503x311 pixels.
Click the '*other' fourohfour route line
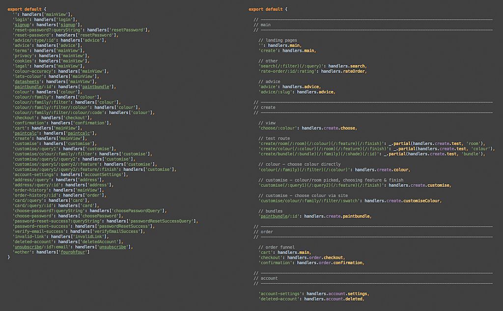tap(51, 252)
